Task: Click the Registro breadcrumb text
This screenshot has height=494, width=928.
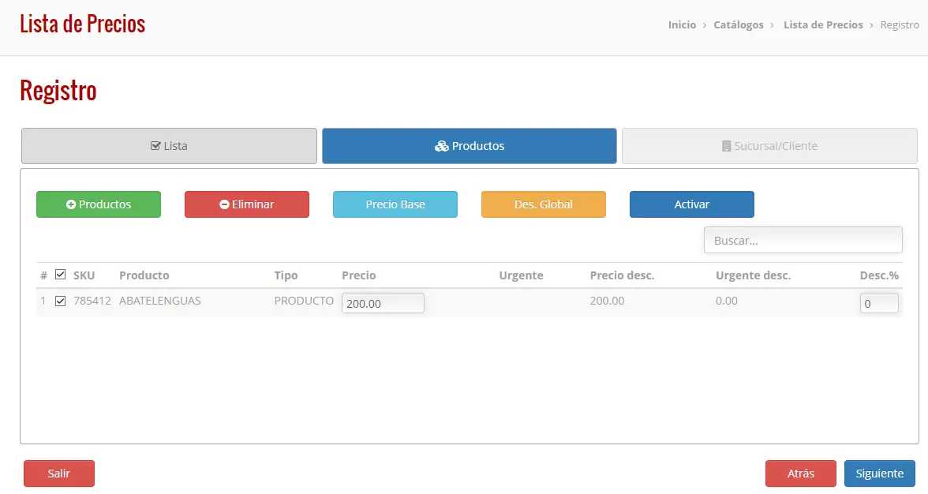Action: [900, 24]
